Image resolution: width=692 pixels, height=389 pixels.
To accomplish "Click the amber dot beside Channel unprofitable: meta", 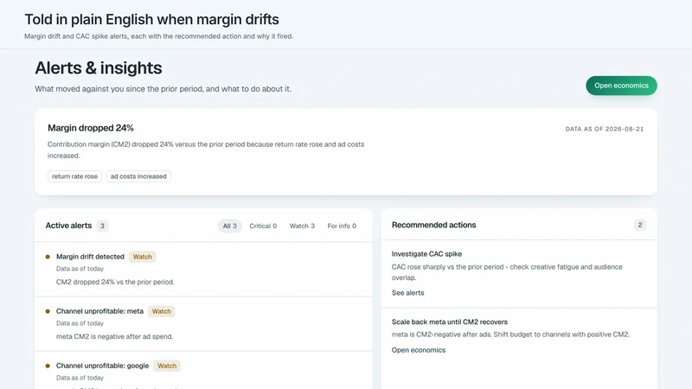I will coord(48,311).
